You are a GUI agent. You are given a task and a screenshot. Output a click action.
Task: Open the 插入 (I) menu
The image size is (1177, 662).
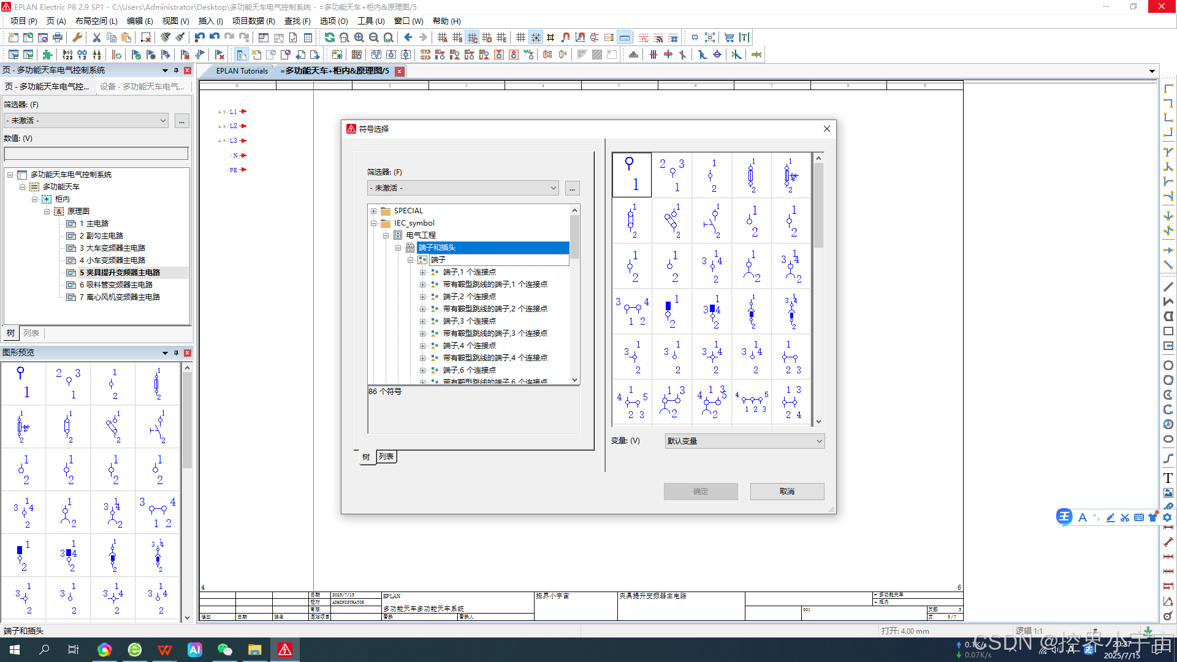pos(210,21)
